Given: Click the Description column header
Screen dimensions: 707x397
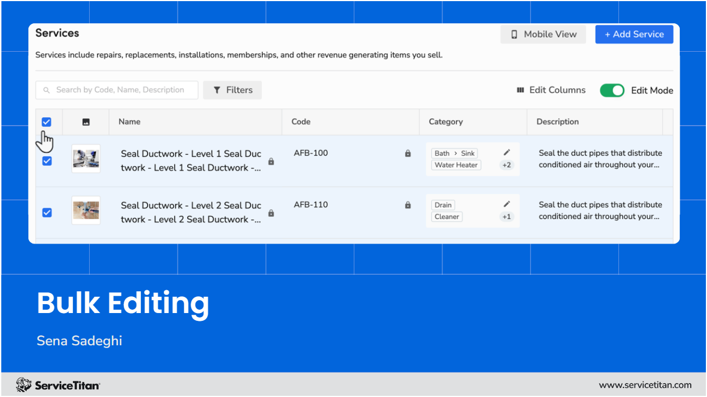Looking at the screenshot, I should coord(558,122).
